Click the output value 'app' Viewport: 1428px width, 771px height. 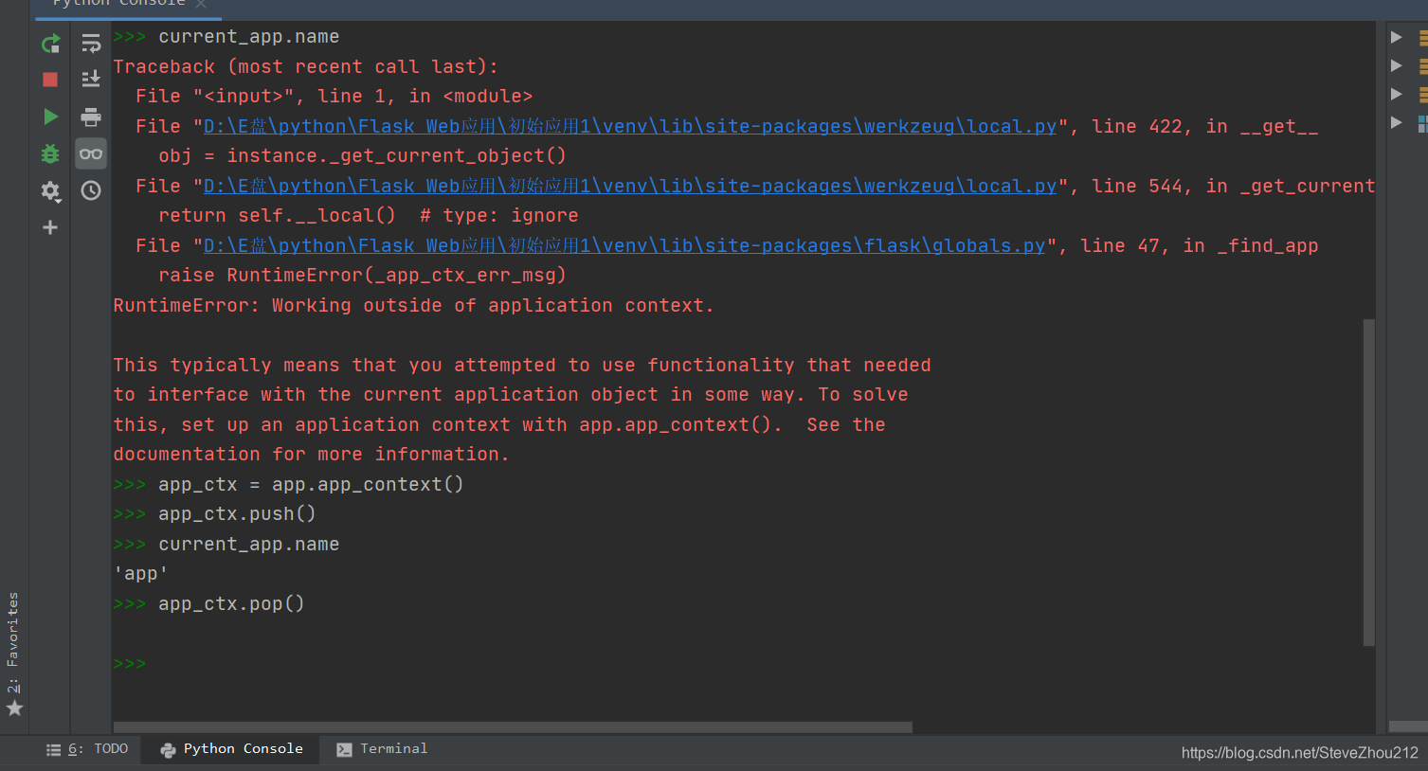click(140, 574)
